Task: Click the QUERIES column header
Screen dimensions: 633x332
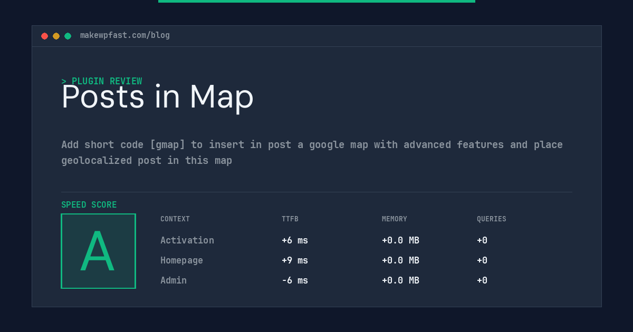Action: 492,219
